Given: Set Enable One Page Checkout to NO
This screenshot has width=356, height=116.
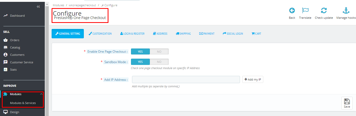Looking at the screenshot, I should click(159, 52).
